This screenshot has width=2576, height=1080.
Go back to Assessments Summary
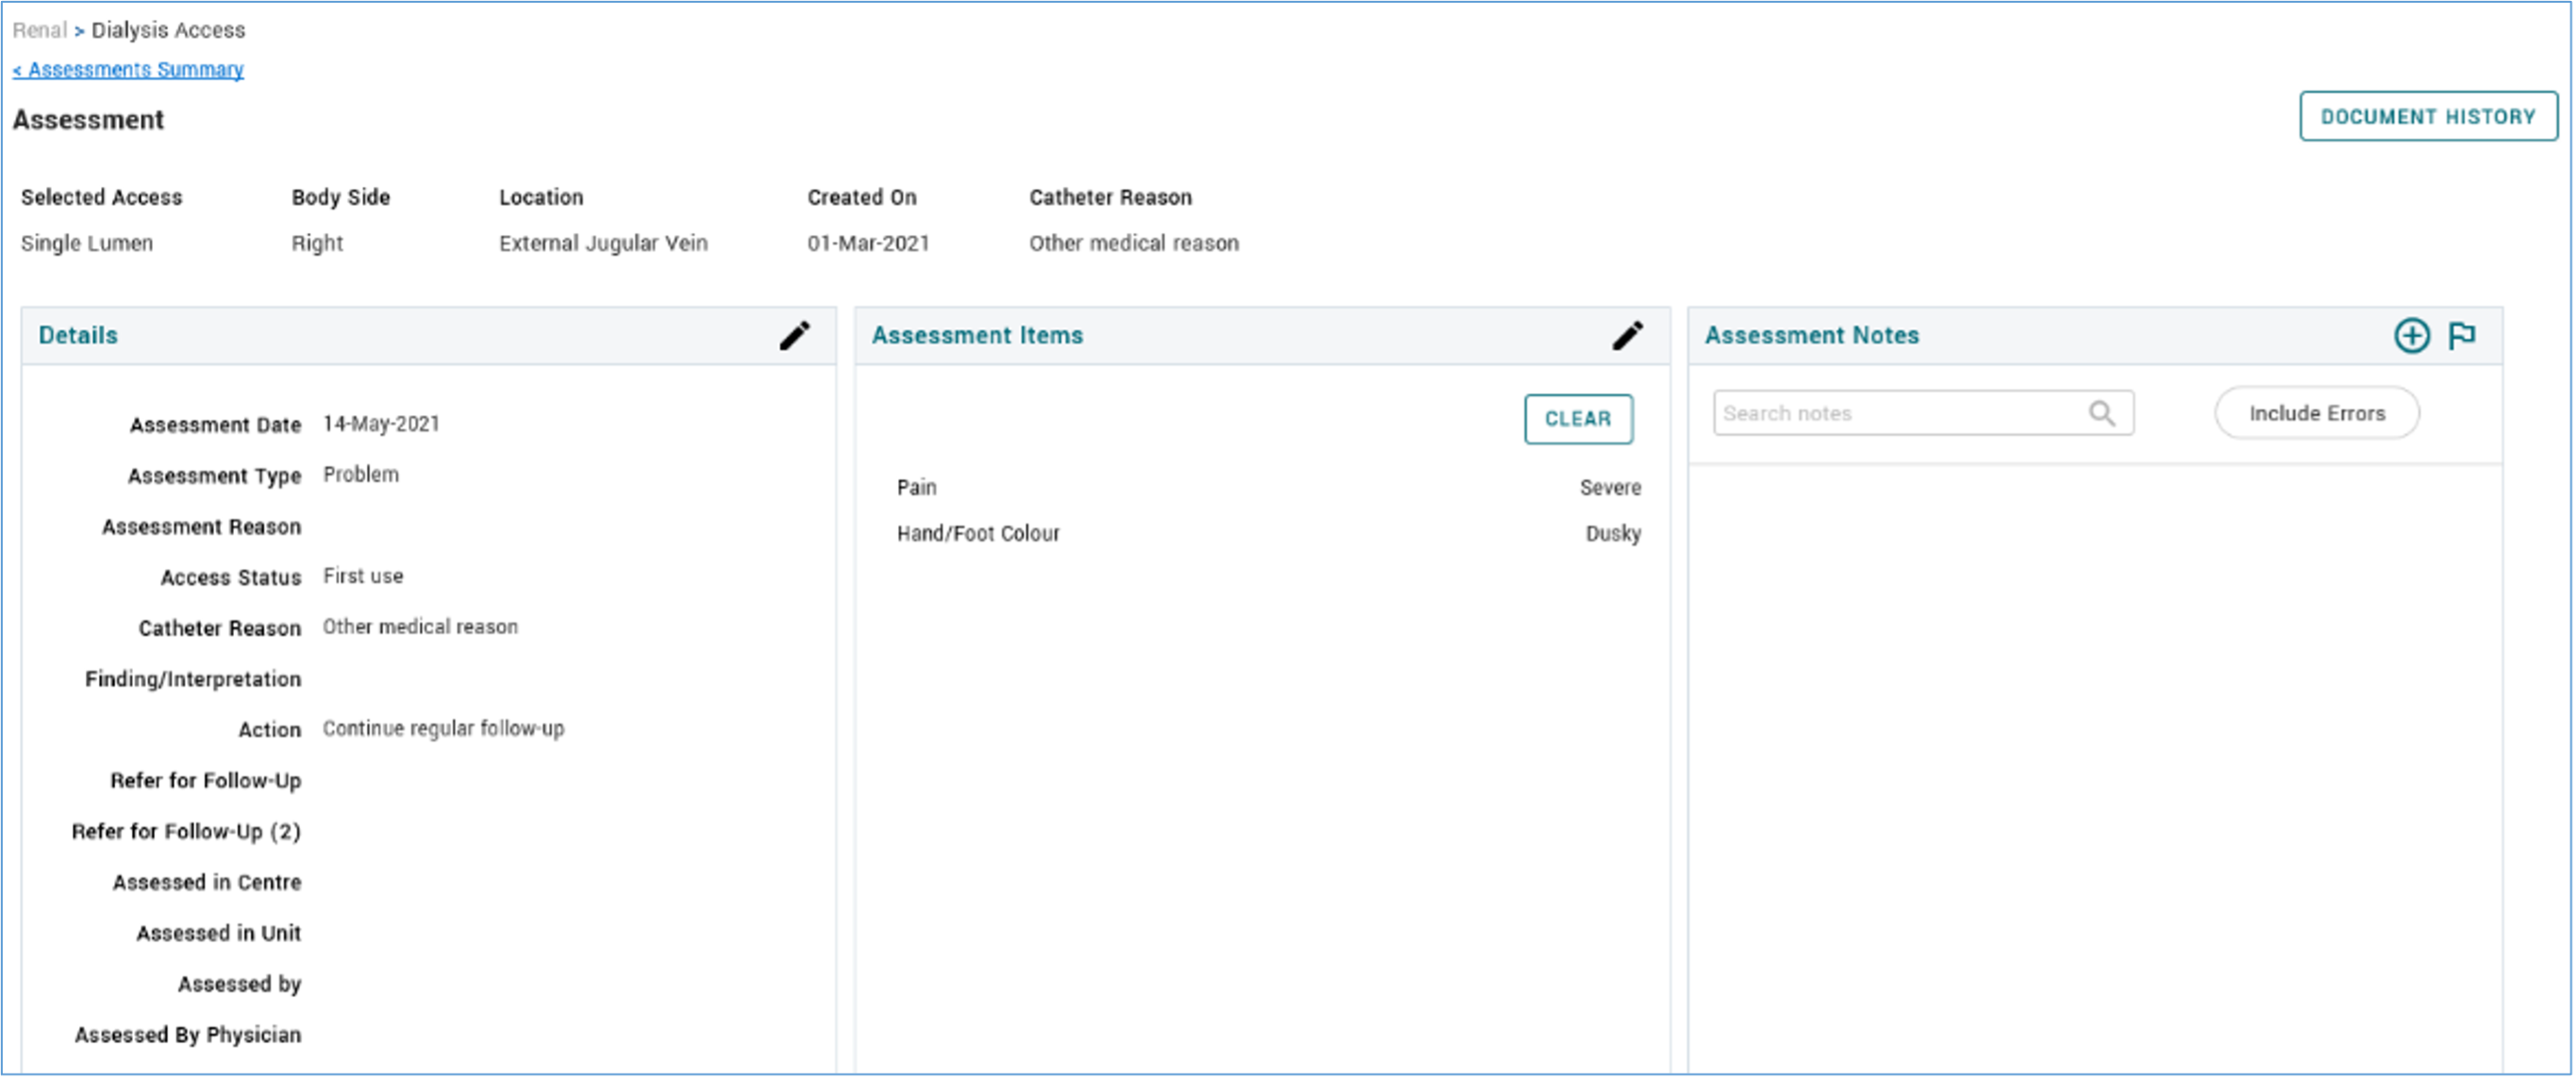pos(128,70)
